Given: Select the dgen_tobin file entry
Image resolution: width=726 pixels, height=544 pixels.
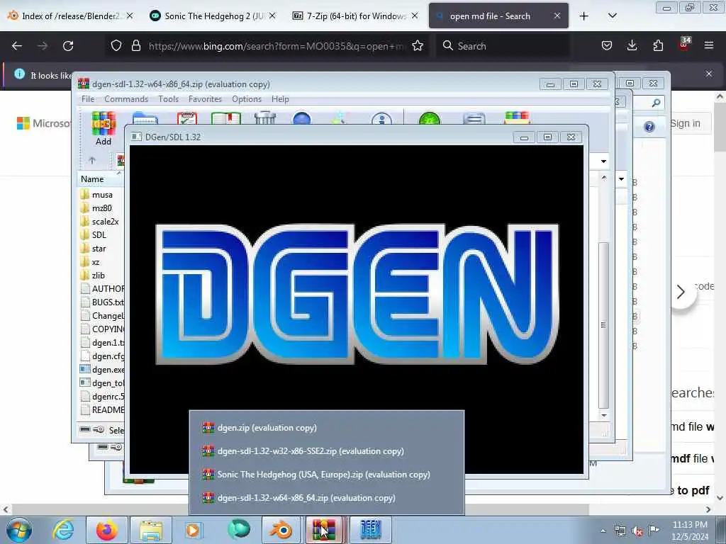Looking at the screenshot, I should click(101, 383).
